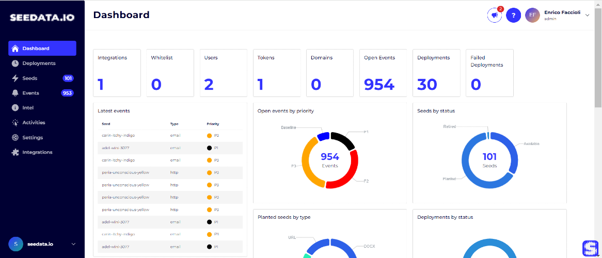
Task: Click the Settings gear icon in sidebar
Action: coord(15,137)
